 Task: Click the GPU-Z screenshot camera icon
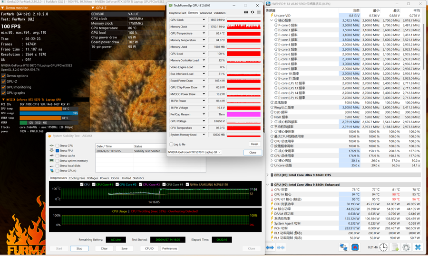point(246,12)
